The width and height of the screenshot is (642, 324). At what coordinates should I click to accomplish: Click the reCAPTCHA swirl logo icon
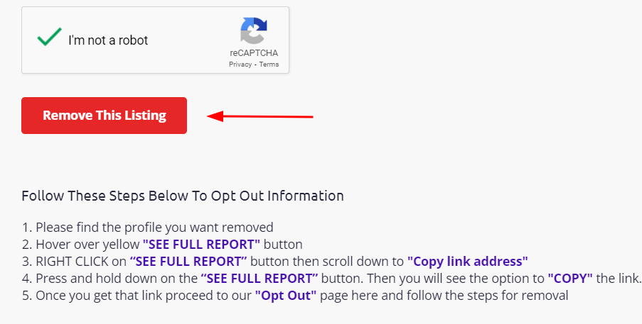coord(253,30)
